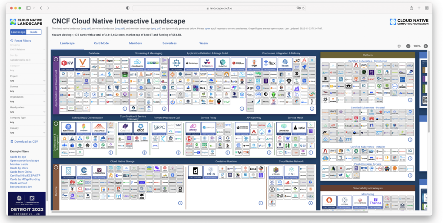Expand the License filter dropdown

(27, 91)
